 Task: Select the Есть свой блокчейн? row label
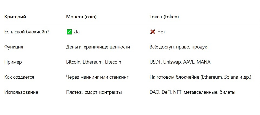(27, 32)
